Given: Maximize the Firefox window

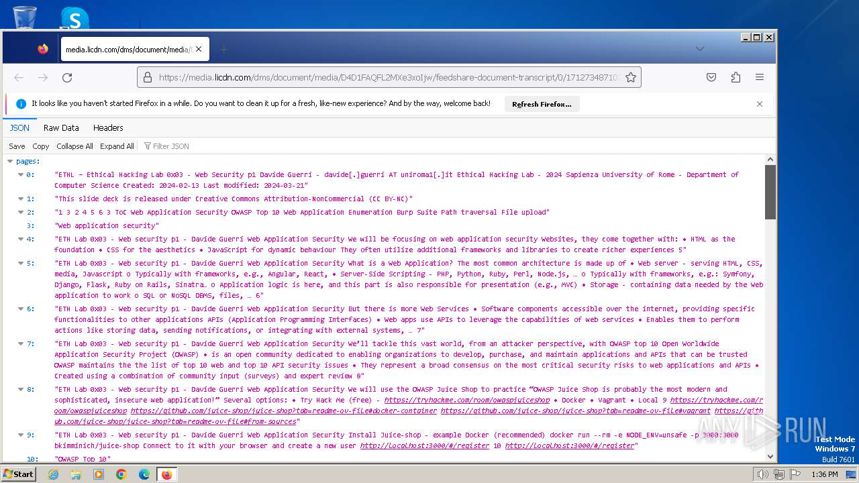Looking at the screenshot, I should [757, 38].
